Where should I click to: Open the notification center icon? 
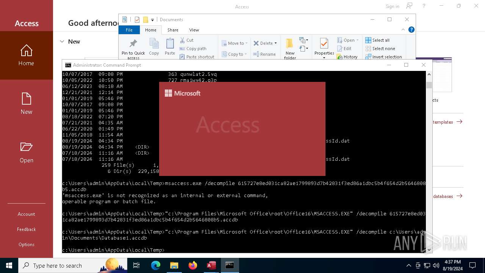click(472, 265)
